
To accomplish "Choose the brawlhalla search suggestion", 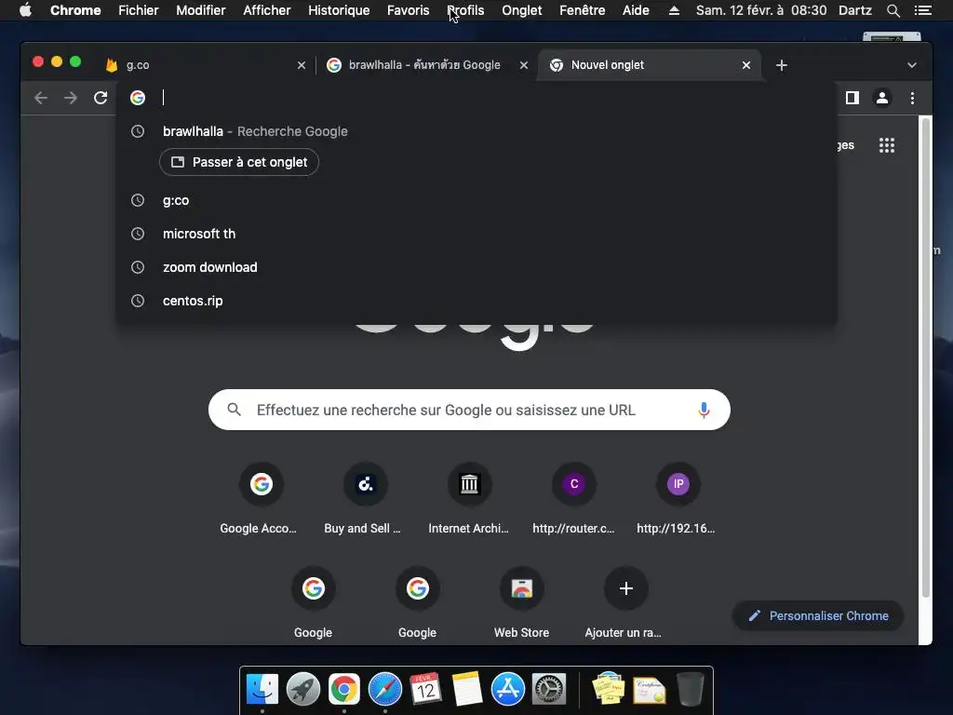I will tap(476, 131).
